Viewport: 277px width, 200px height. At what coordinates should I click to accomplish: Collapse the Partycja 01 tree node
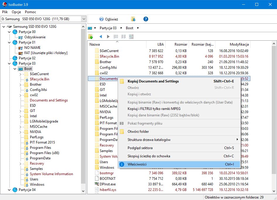9,42
